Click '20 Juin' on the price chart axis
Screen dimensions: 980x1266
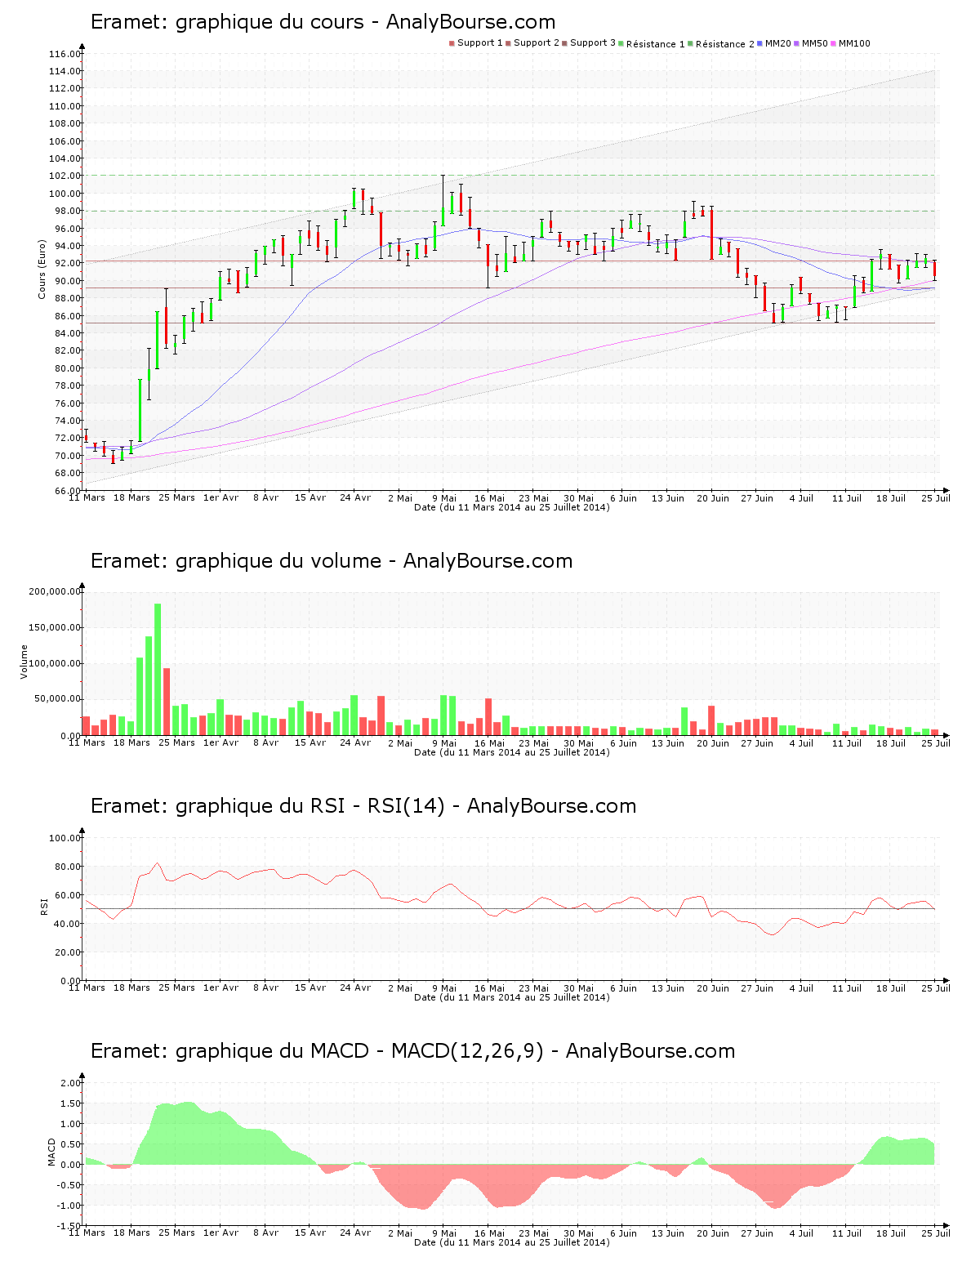point(713,497)
